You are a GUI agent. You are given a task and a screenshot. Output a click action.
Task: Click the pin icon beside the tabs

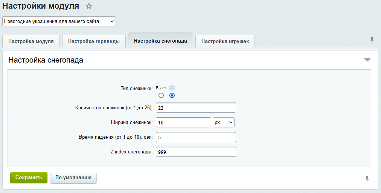pos(372,40)
